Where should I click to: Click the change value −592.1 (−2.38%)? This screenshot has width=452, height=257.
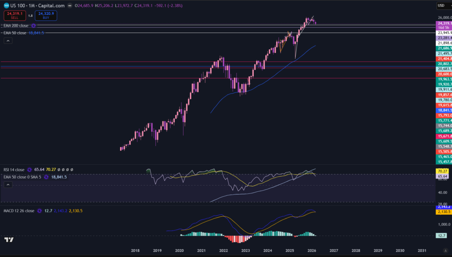click(x=169, y=5)
